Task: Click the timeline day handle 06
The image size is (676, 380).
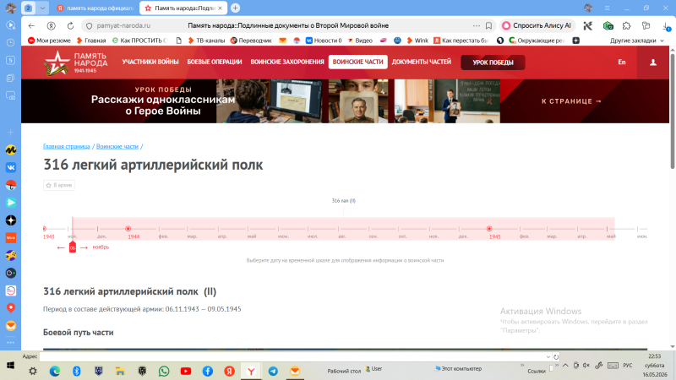Action: point(73,247)
